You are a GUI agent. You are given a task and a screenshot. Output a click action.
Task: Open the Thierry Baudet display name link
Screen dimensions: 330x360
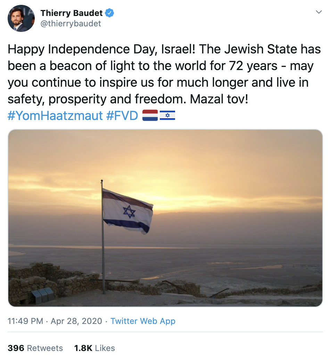[x=72, y=13]
